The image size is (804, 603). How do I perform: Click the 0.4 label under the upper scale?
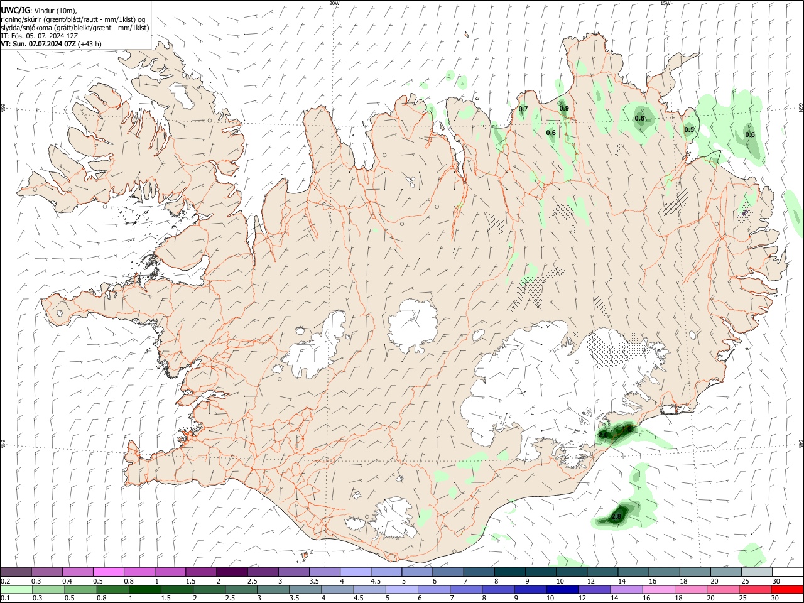pyautogui.click(x=67, y=581)
